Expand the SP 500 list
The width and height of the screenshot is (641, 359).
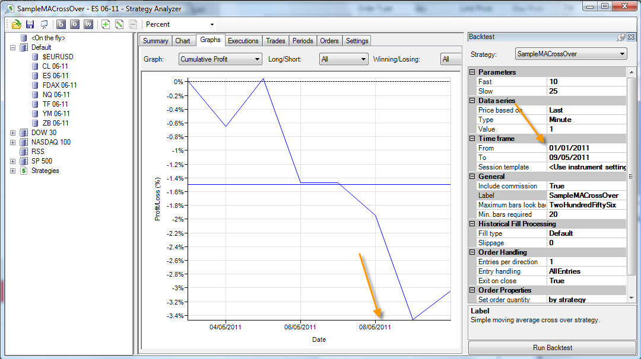point(12,161)
